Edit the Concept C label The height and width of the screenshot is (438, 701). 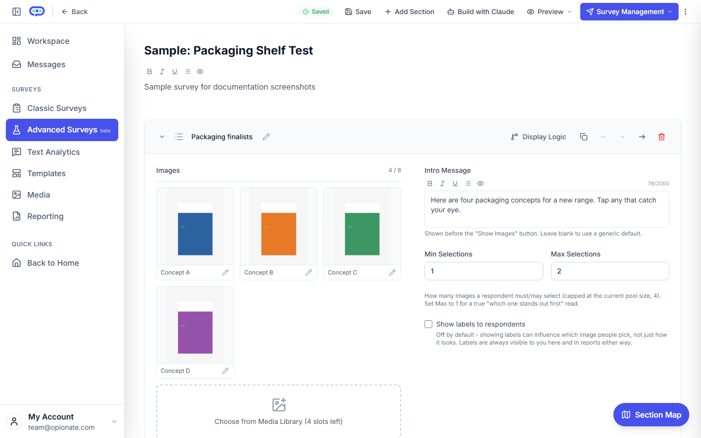click(392, 273)
